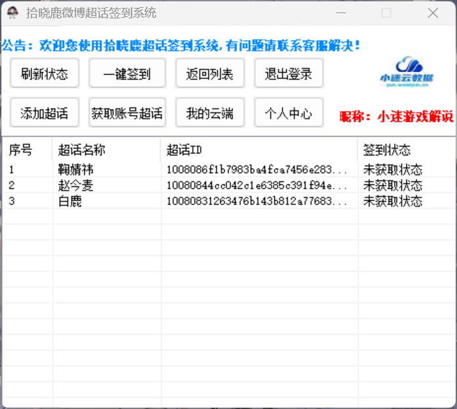Viewport: 457px width, 409px height.
Task: Open 我的云端 section
Action: point(209,113)
